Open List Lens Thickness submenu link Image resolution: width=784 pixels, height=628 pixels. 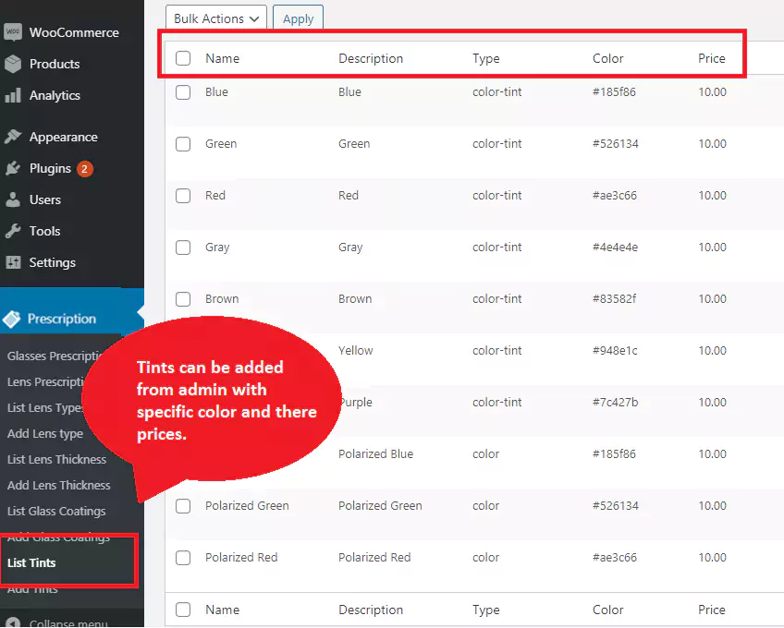click(x=56, y=460)
